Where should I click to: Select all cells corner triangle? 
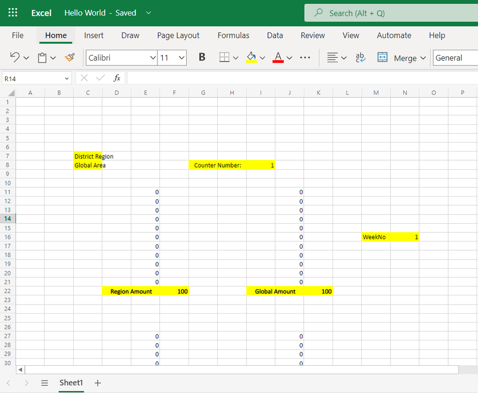tap(11, 93)
